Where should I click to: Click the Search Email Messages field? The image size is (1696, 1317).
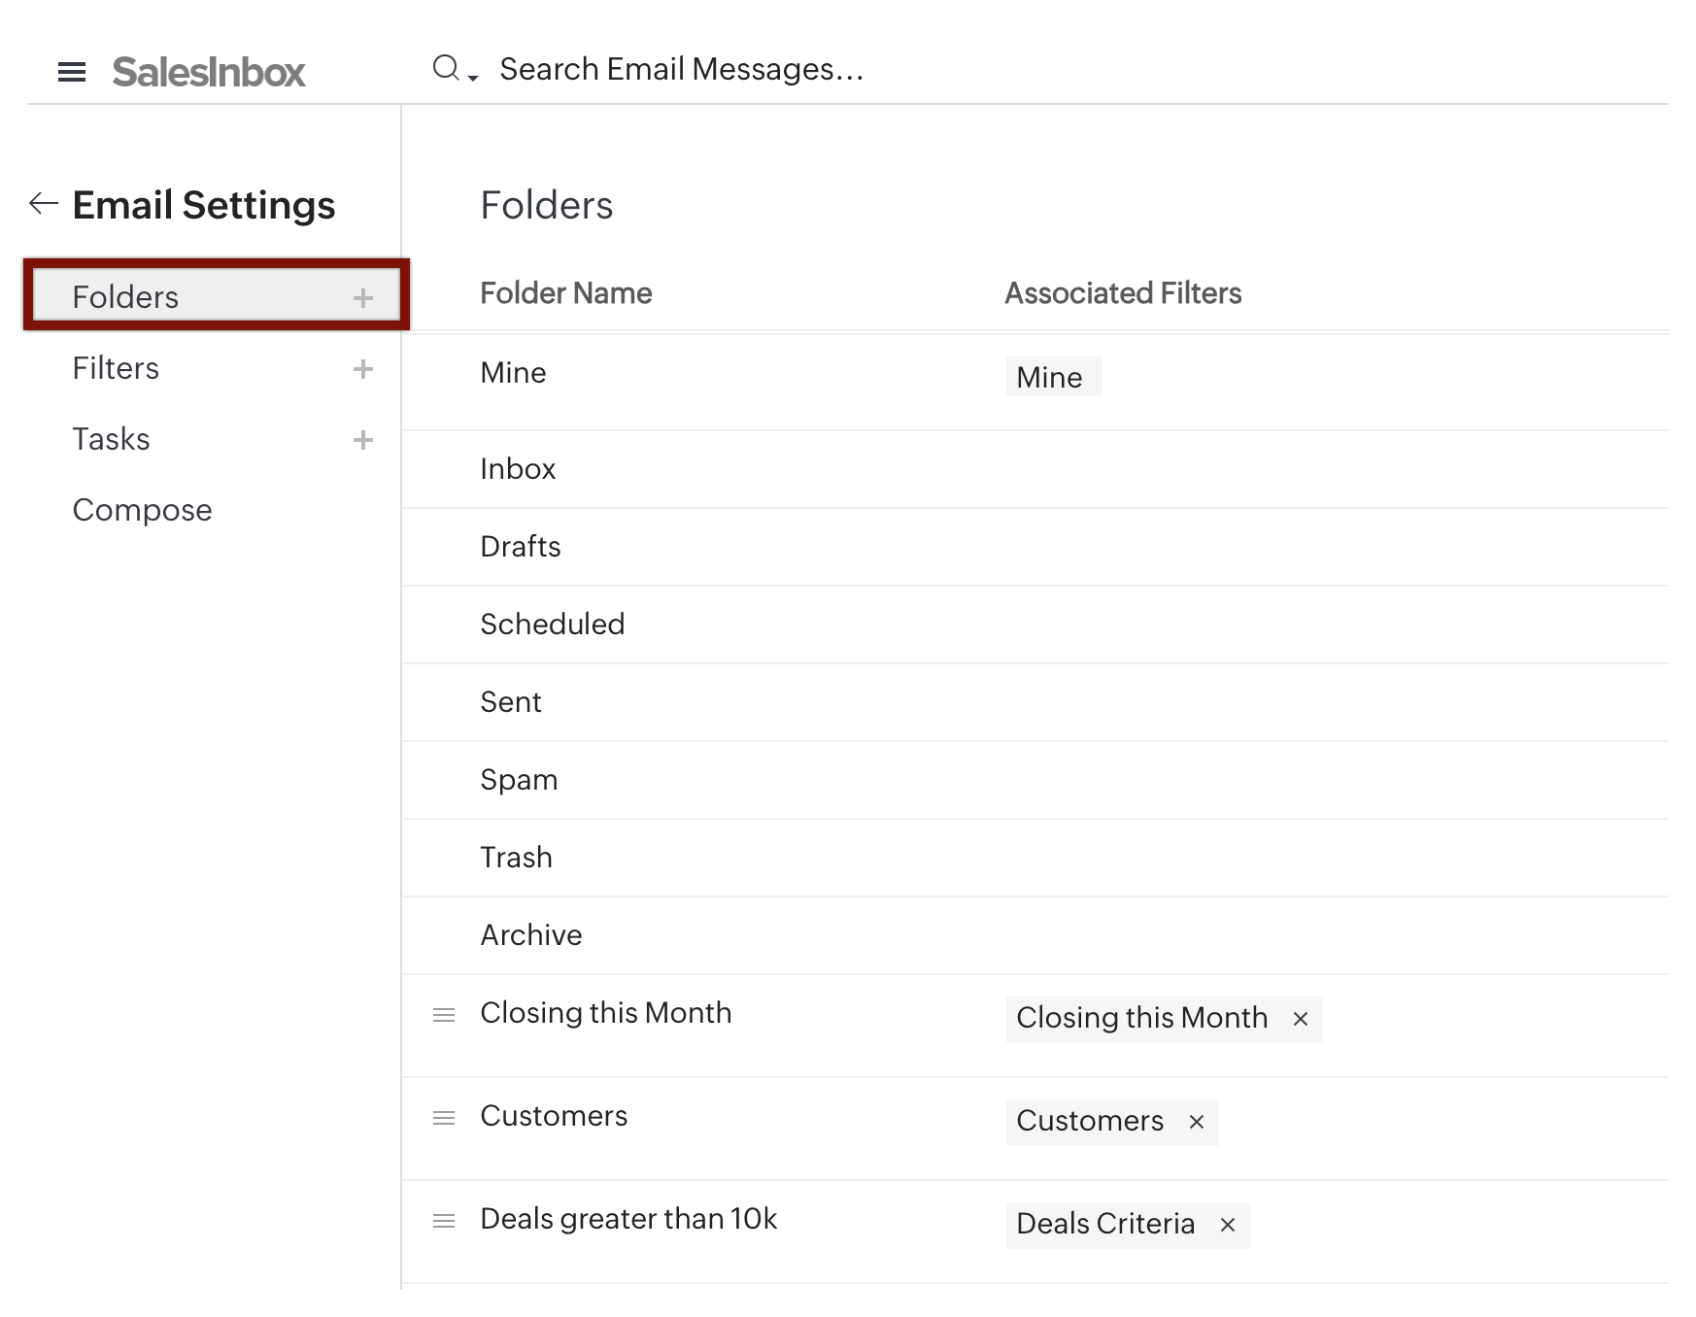coord(680,70)
